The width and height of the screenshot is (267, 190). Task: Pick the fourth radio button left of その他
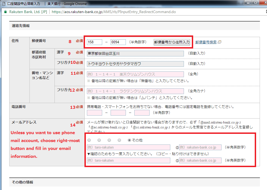pos(119,140)
